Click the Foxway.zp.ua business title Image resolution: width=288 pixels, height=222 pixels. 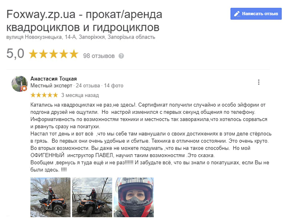pos(84,20)
